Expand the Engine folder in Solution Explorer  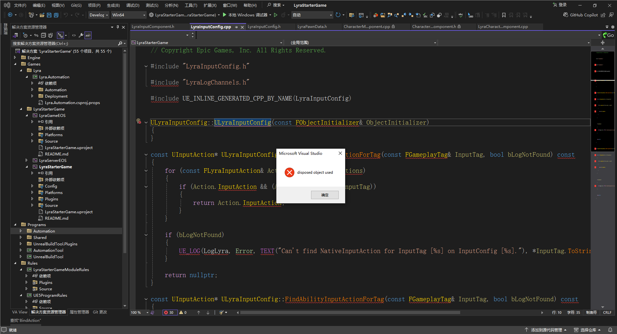pyautogui.click(x=15, y=57)
